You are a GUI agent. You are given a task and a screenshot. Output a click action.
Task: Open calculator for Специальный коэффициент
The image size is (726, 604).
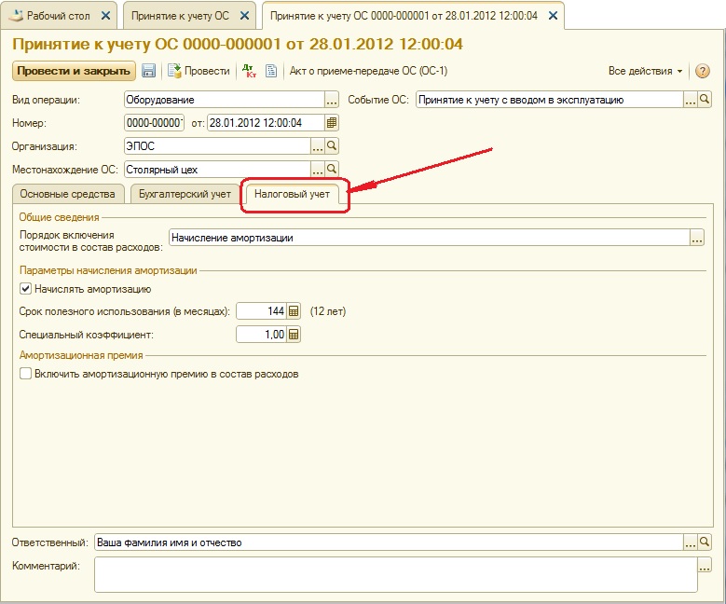pyautogui.click(x=294, y=335)
